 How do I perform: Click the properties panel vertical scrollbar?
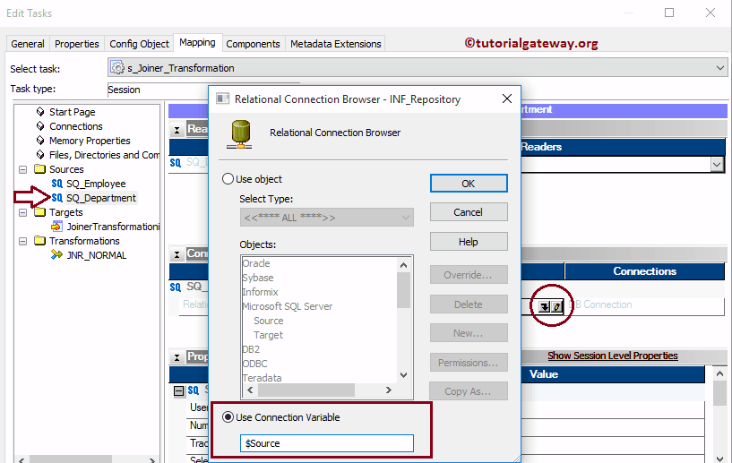coord(719,415)
